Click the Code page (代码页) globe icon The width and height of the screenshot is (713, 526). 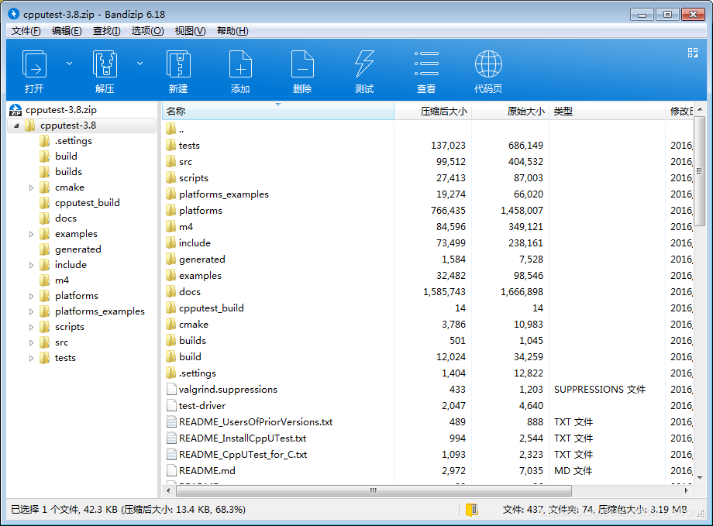tap(488, 64)
